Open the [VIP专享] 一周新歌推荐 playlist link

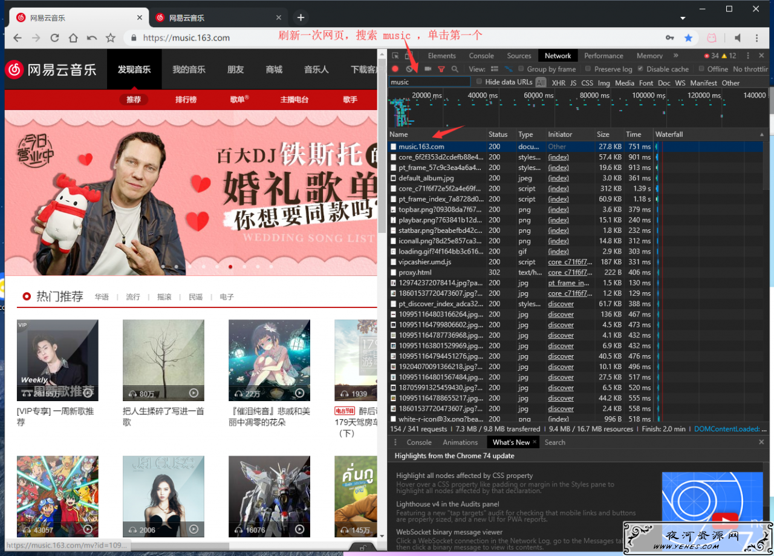point(55,416)
